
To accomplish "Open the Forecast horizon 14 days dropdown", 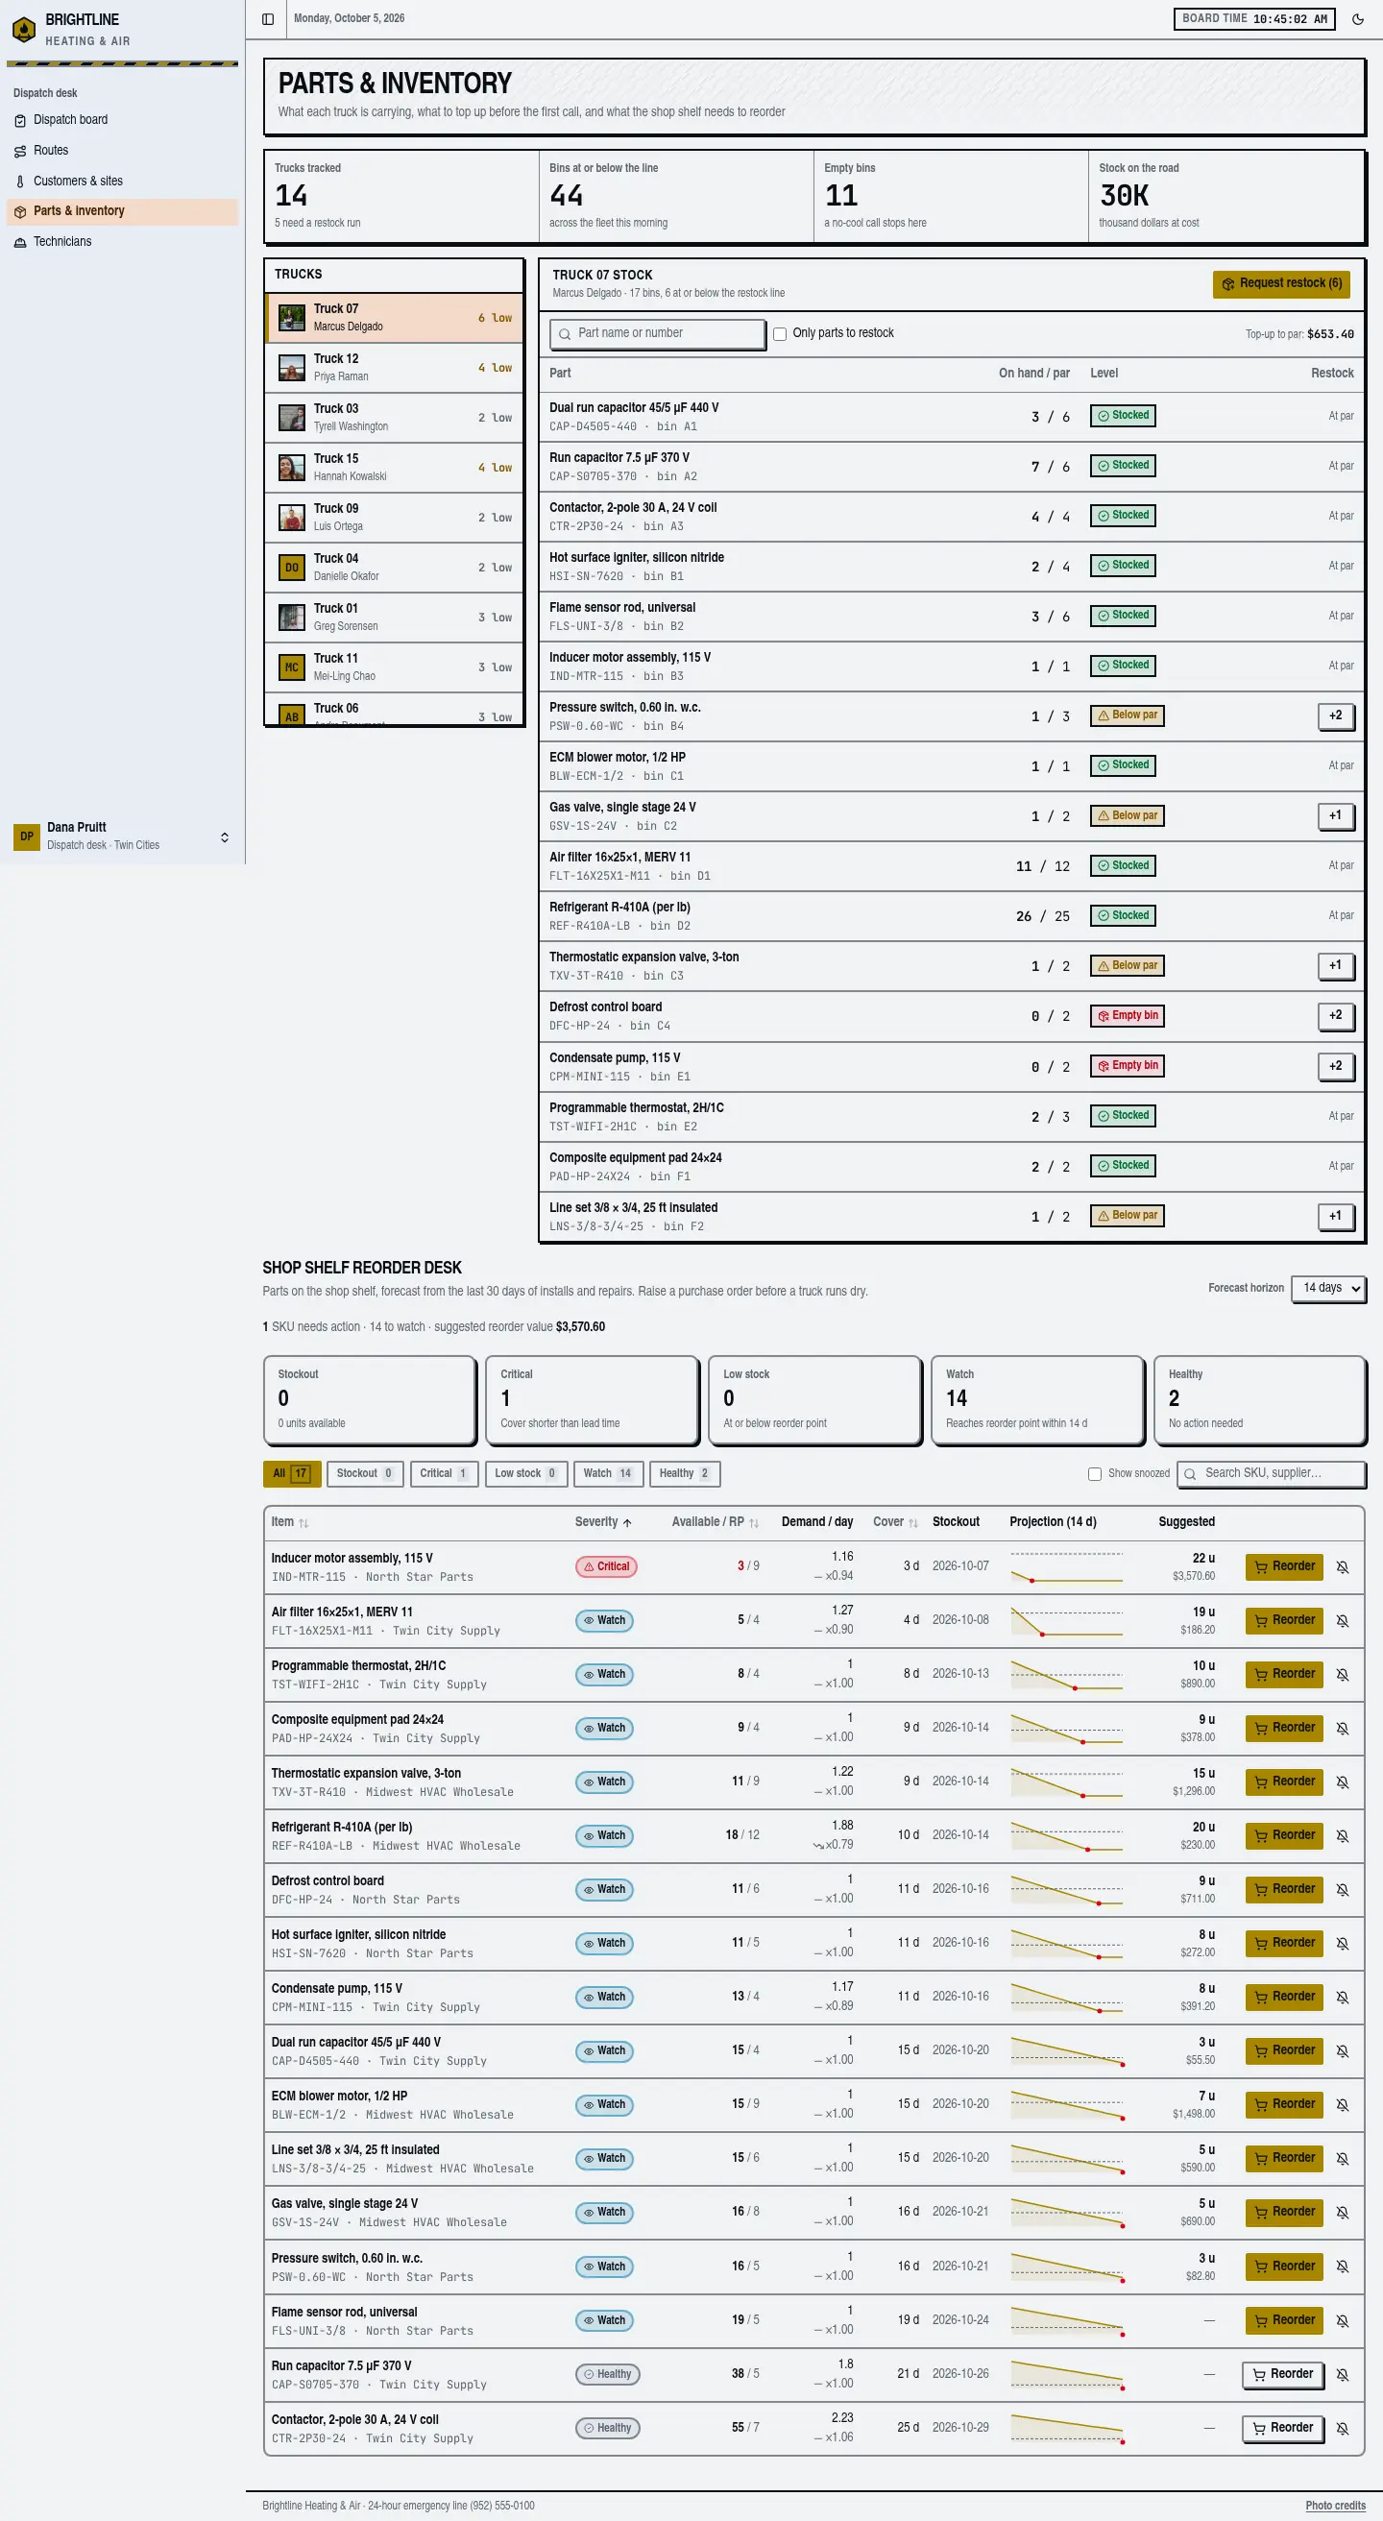I will click(x=1327, y=1288).
